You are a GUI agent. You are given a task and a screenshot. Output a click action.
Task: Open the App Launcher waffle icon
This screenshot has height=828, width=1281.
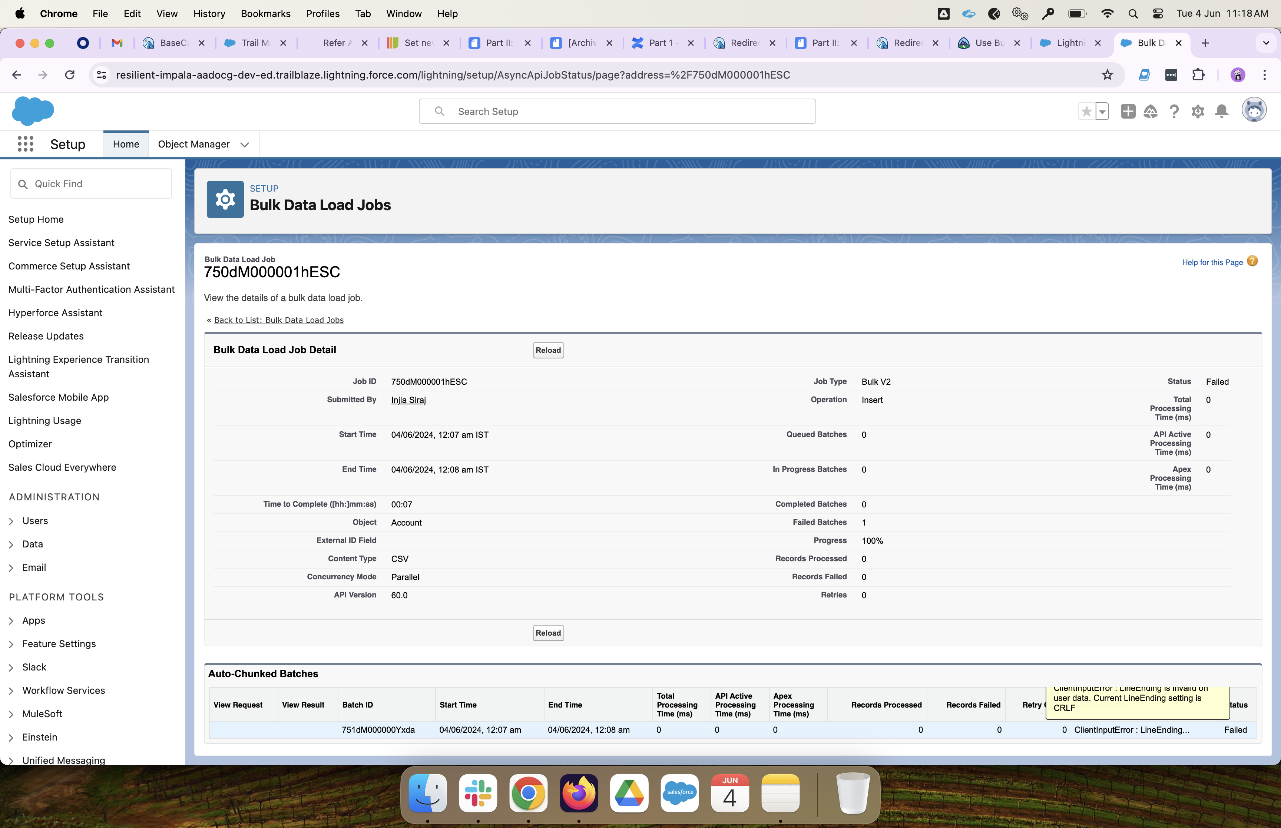coord(25,143)
